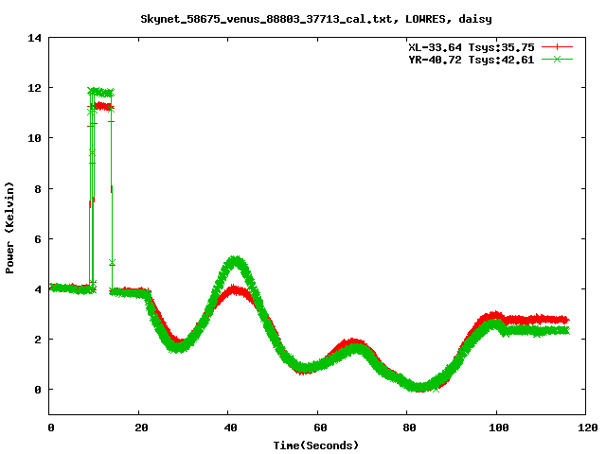Click the x-axis tick label 120
This screenshot has height=454, width=606.
tap(588, 428)
